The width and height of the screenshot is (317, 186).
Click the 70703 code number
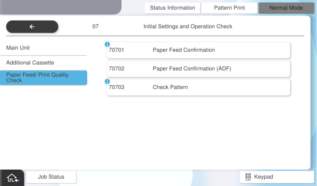pos(116,87)
